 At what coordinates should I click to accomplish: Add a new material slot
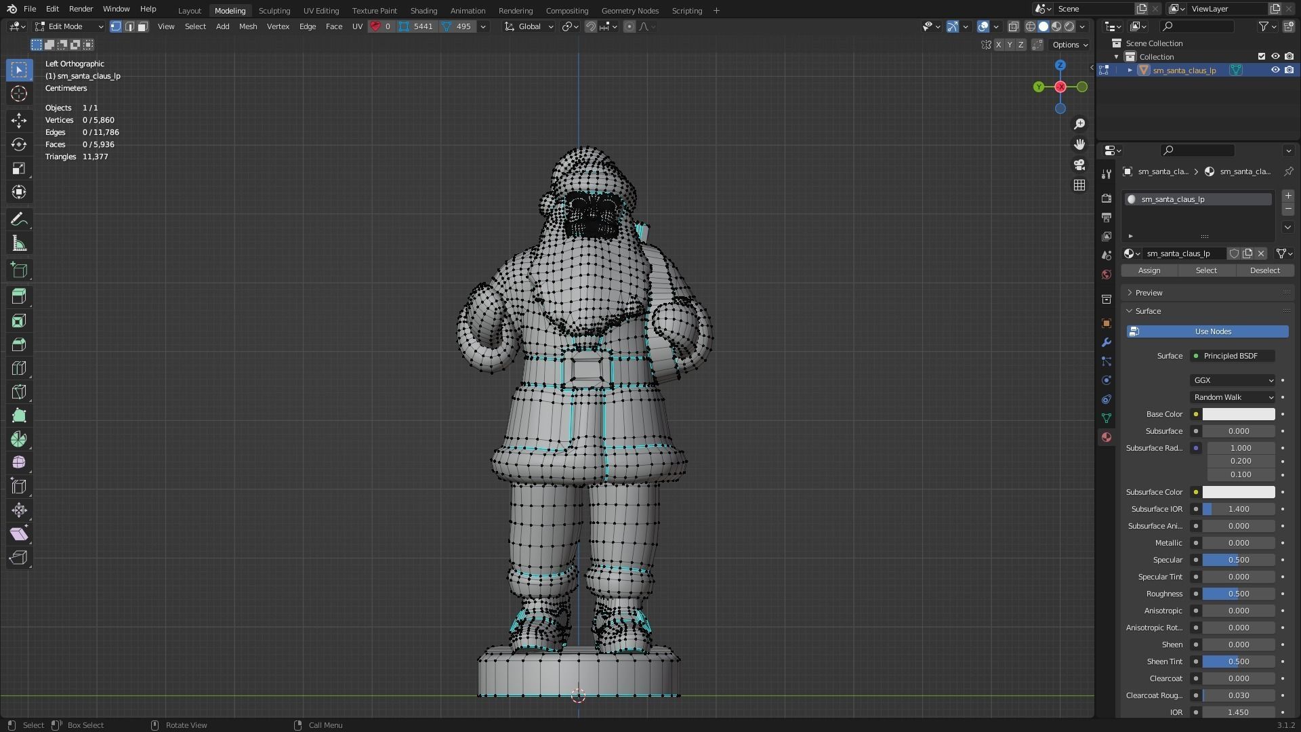[x=1288, y=196]
